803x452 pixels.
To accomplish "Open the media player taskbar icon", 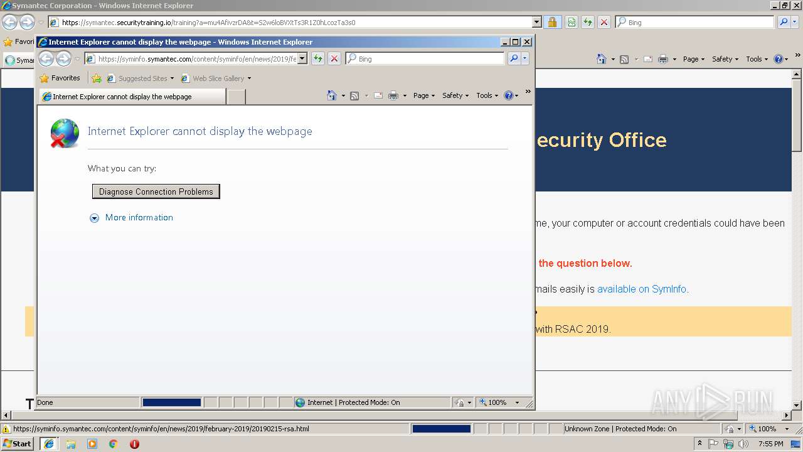I will point(92,444).
